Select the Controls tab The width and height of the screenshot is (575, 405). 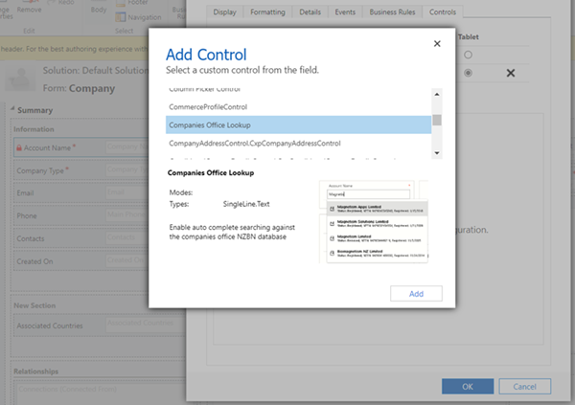[440, 12]
